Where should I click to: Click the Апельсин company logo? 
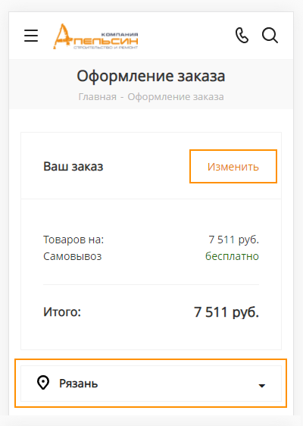pyautogui.click(x=95, y=36)
